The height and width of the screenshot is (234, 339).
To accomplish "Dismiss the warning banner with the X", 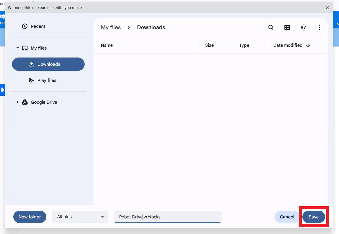I will (327, 7).
